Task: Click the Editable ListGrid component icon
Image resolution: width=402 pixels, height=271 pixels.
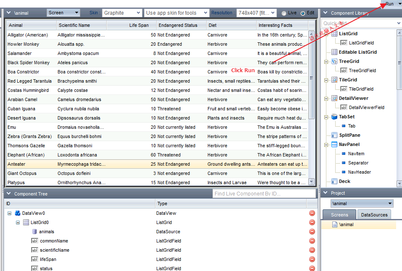Action: pos(334,52)
